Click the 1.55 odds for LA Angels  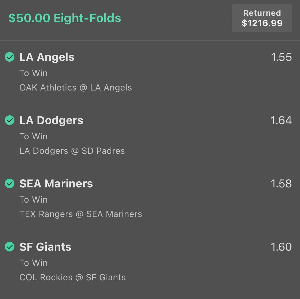(x=281, y=57)
